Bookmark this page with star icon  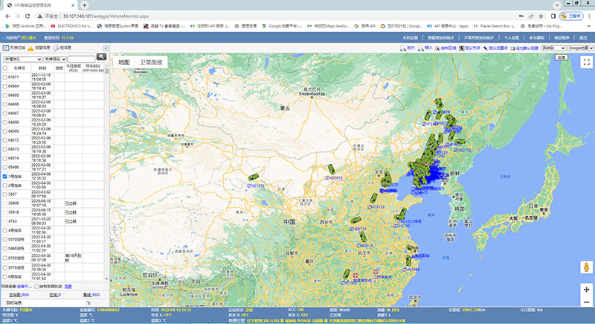(x=541, y=16)
